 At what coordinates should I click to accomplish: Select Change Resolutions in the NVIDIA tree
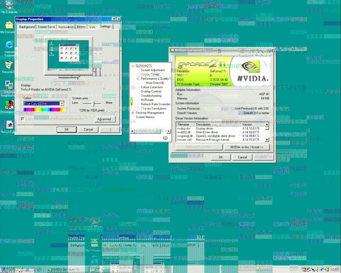pyautogui.click(x=153, y=108)
